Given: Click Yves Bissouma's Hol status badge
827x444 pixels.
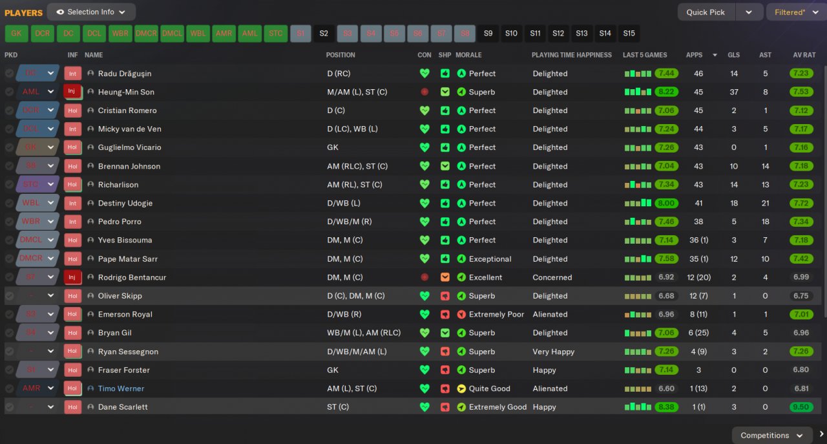Looking at the screenshot, I should pyautogui.click(x=72, y=240).
